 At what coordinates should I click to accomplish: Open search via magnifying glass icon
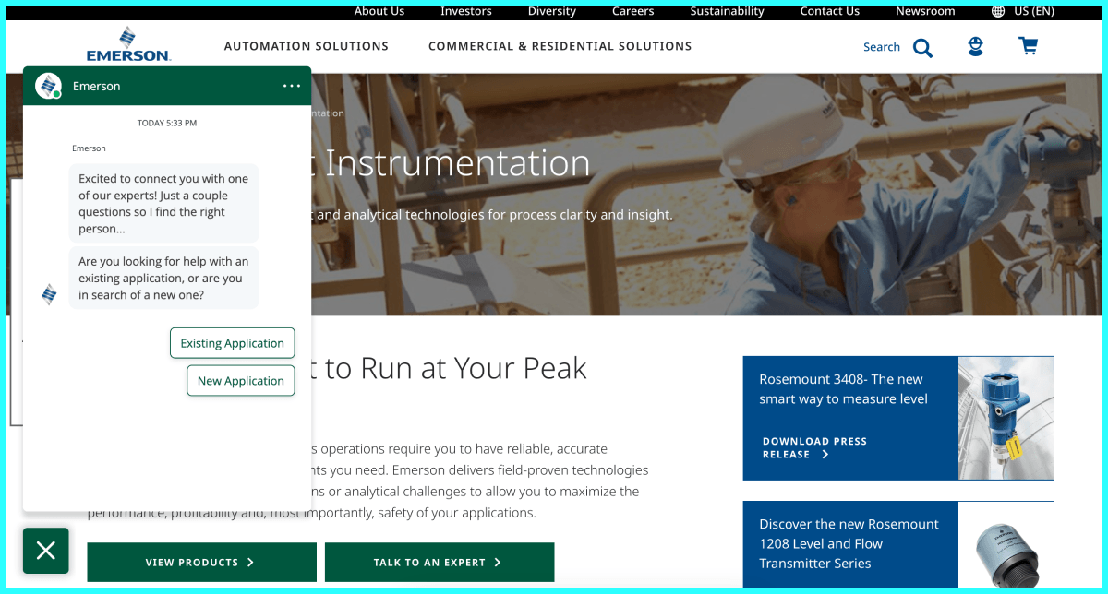[922, 47]
